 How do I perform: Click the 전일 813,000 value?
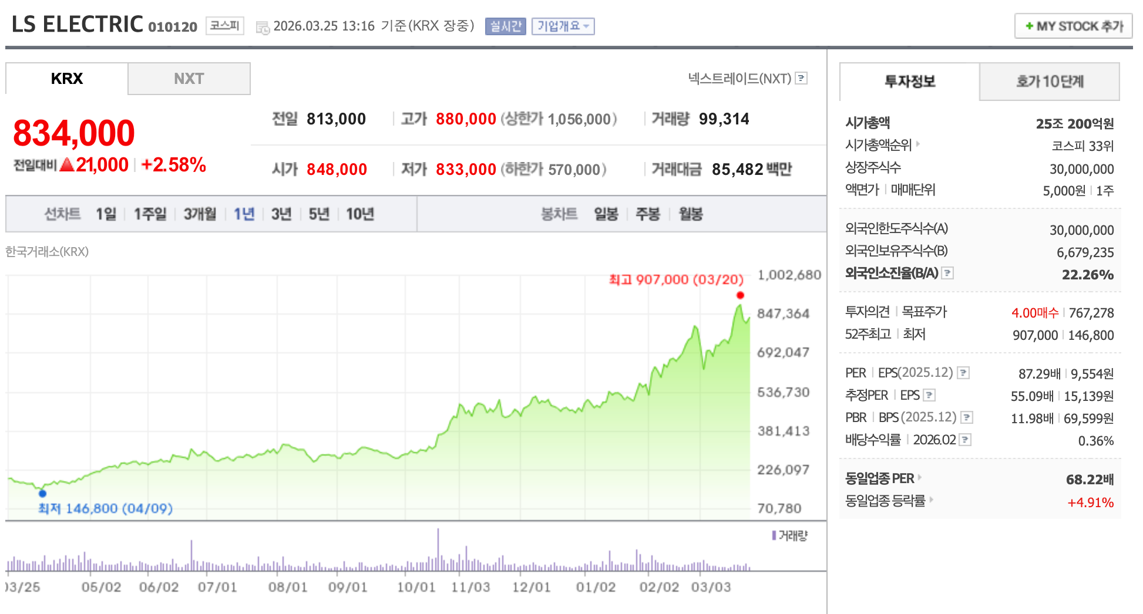[336, 119]
